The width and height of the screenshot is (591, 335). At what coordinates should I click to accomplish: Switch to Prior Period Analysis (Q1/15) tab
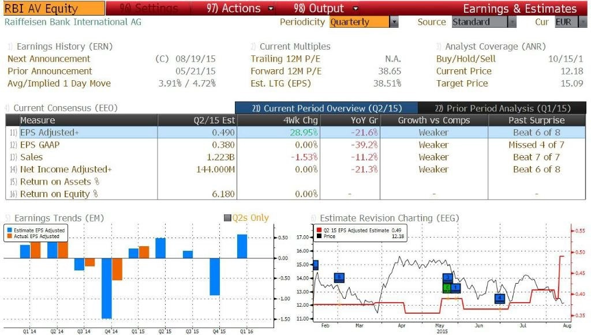click(503, 108)
